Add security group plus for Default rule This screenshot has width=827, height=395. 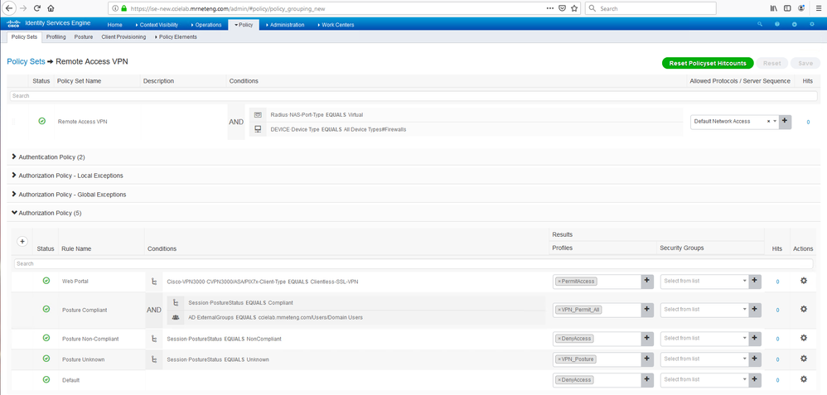755,380
